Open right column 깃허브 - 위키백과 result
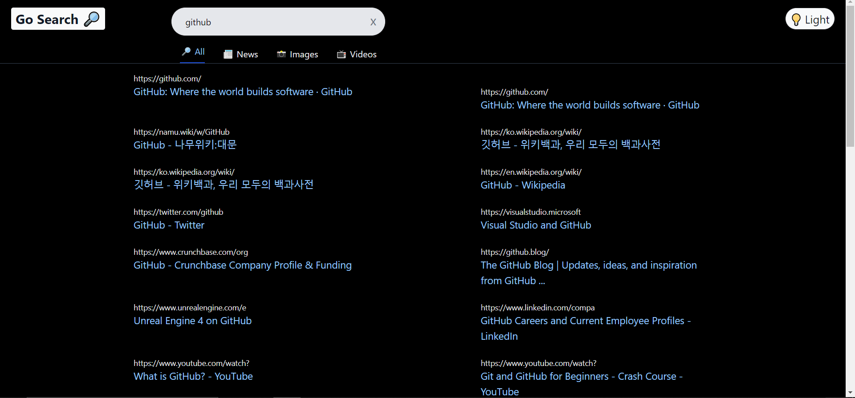The width and height of the screenshot is (855, 398). tap(570, 145)
